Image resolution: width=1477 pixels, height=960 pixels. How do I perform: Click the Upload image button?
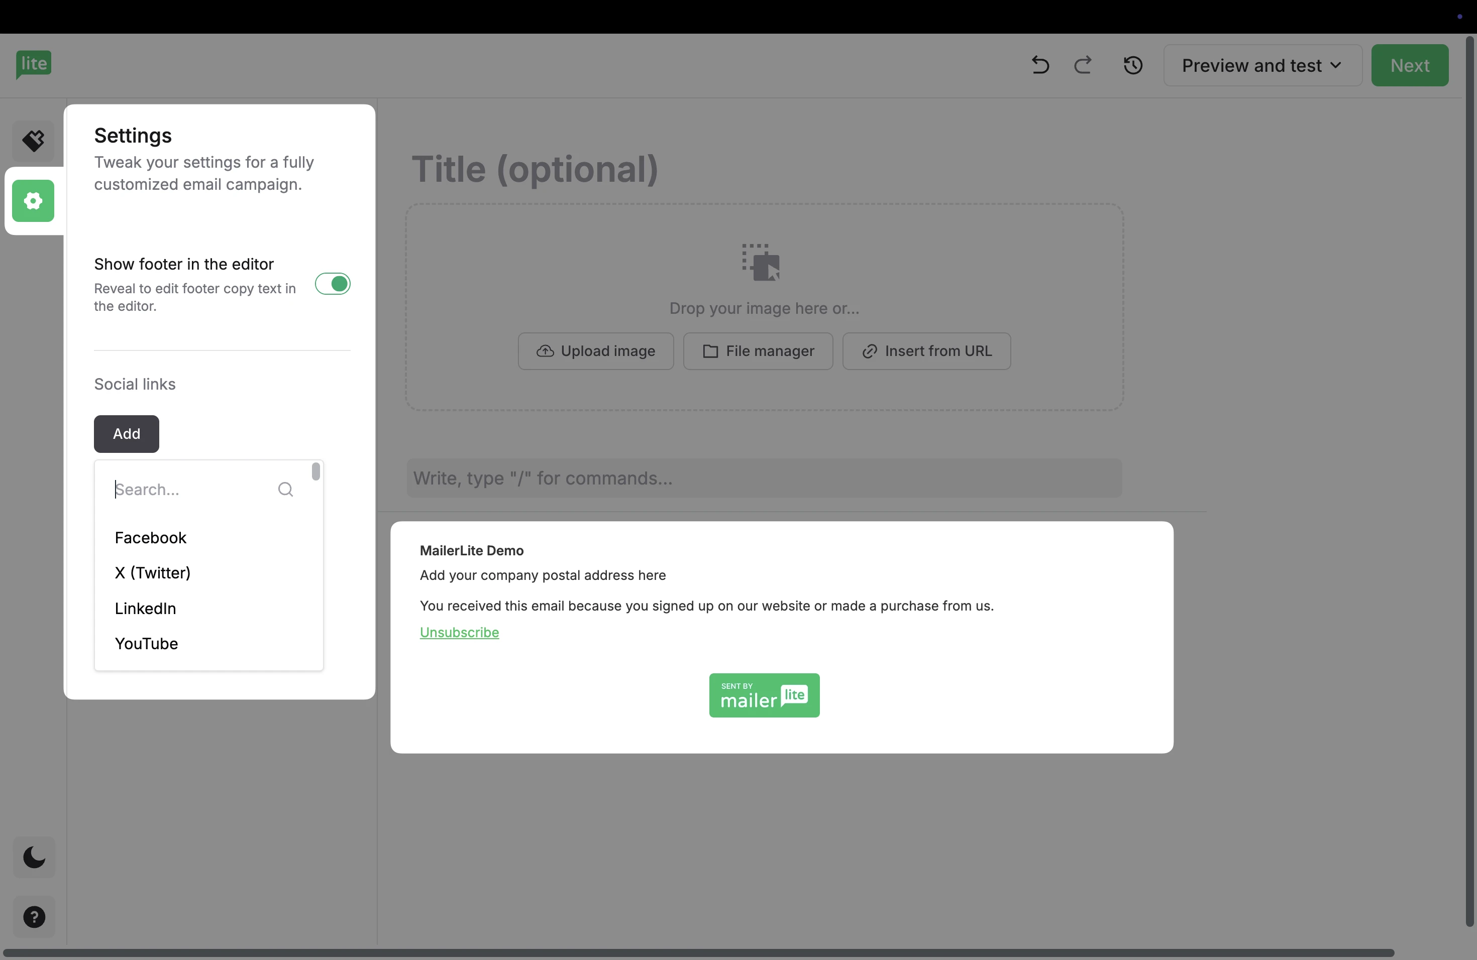pos(596,351)
